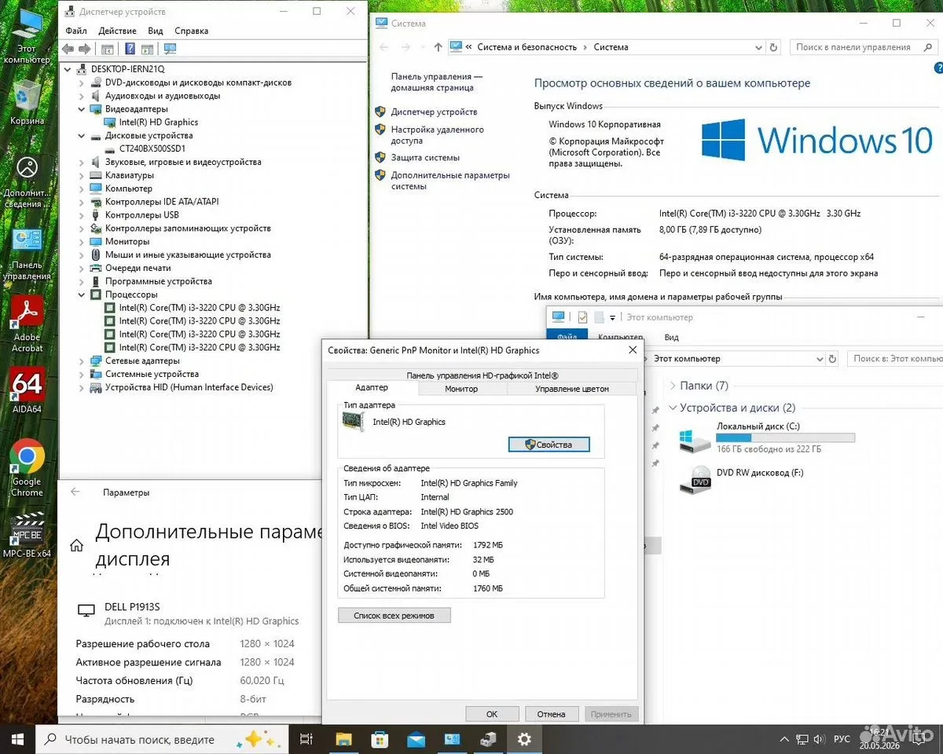
Task: Expand the Контроллеры USB tree node
Action: pos(82,214)
